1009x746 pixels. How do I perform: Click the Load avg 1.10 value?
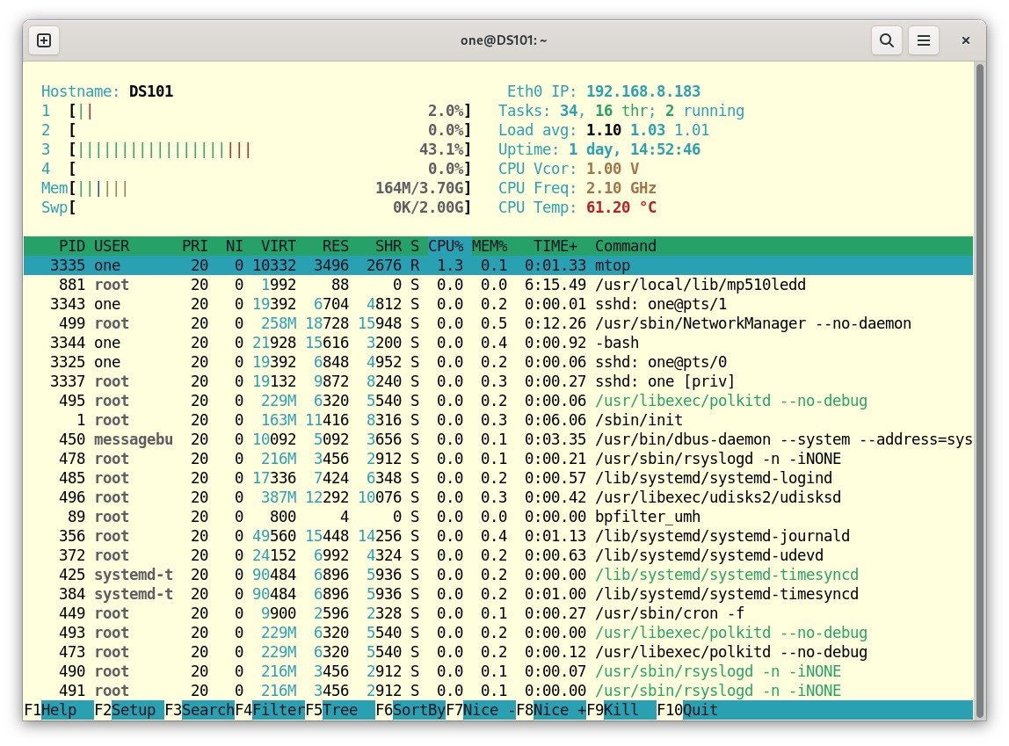(604, 131)
